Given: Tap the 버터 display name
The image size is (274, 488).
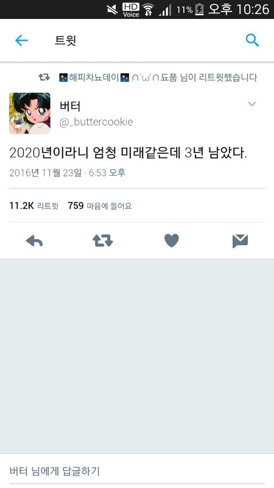Looking at the screenshot, I should pos(70,106).
